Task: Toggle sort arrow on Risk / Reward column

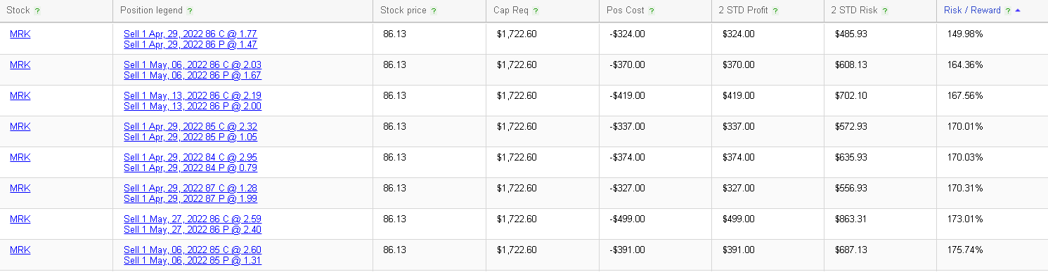Action: (x=1018, y=11)
